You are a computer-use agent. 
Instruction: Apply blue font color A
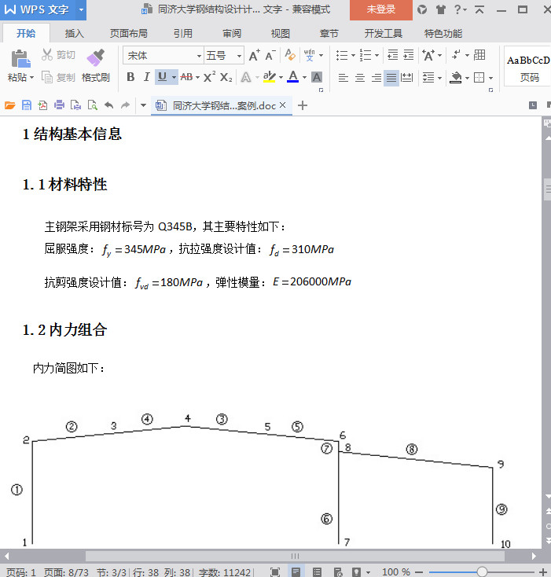click(x=292, y=77)
